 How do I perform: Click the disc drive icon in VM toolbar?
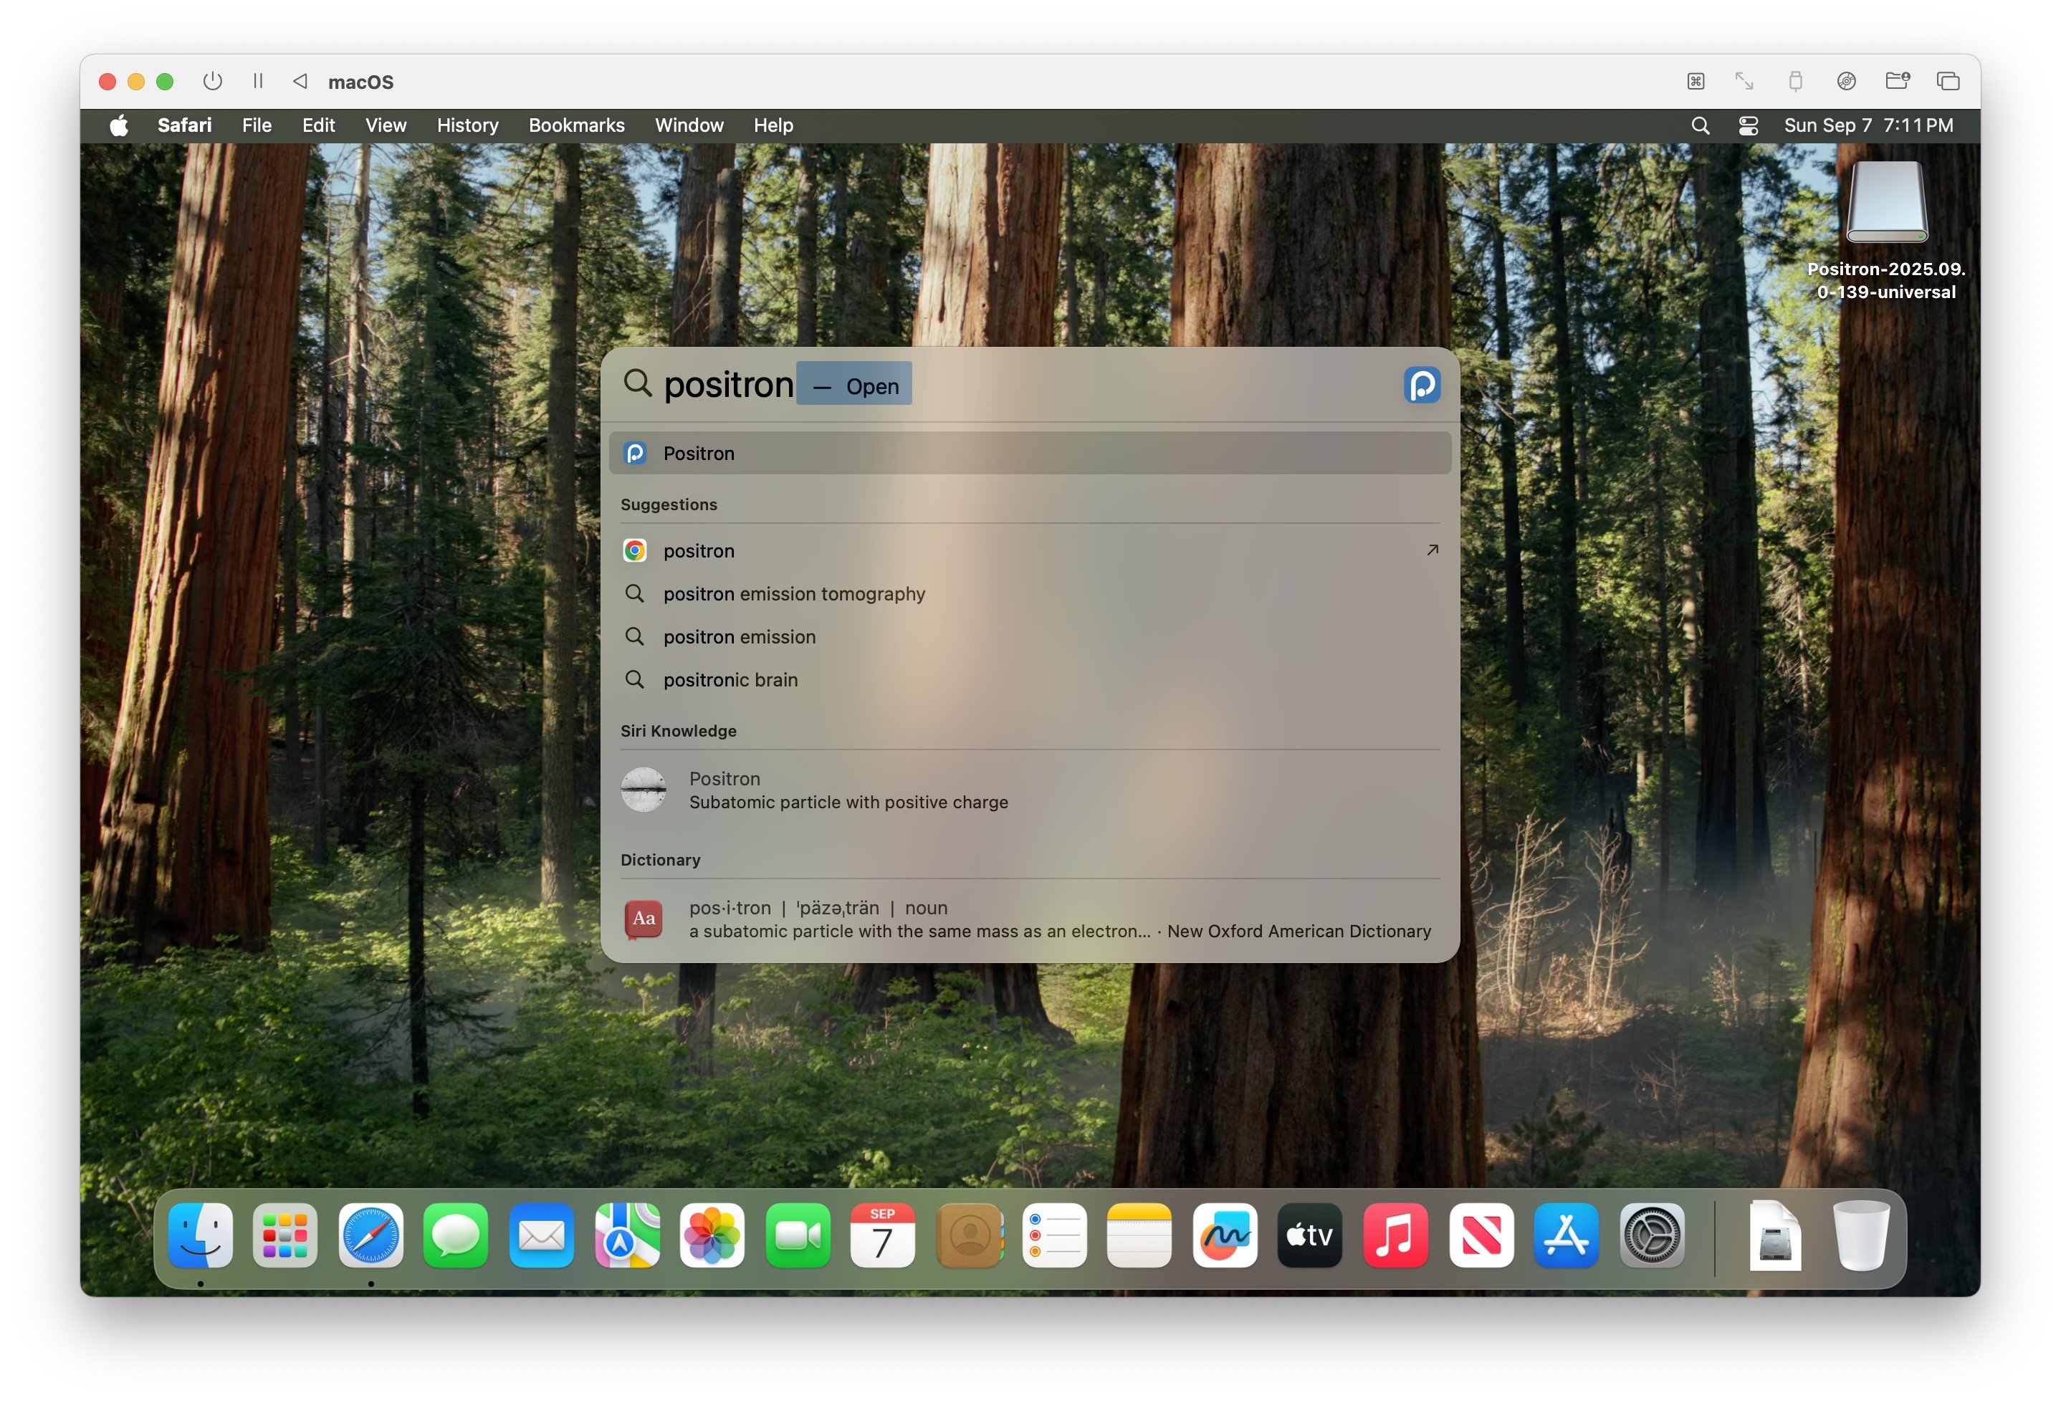click(1847, 82)
